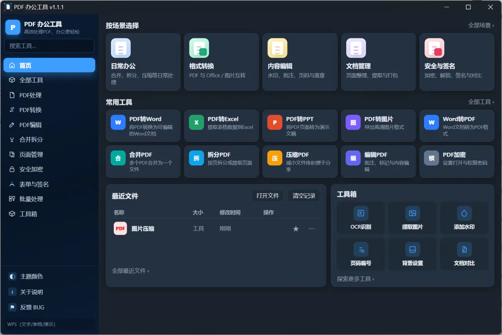The image size is (502, 335).
Task: Open 全部工具 in the sidebar
Action: tap(49, 80)
